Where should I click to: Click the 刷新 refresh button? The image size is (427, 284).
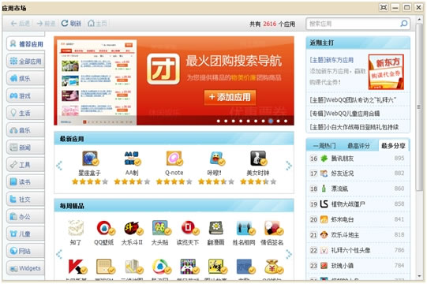pos(71,24)
